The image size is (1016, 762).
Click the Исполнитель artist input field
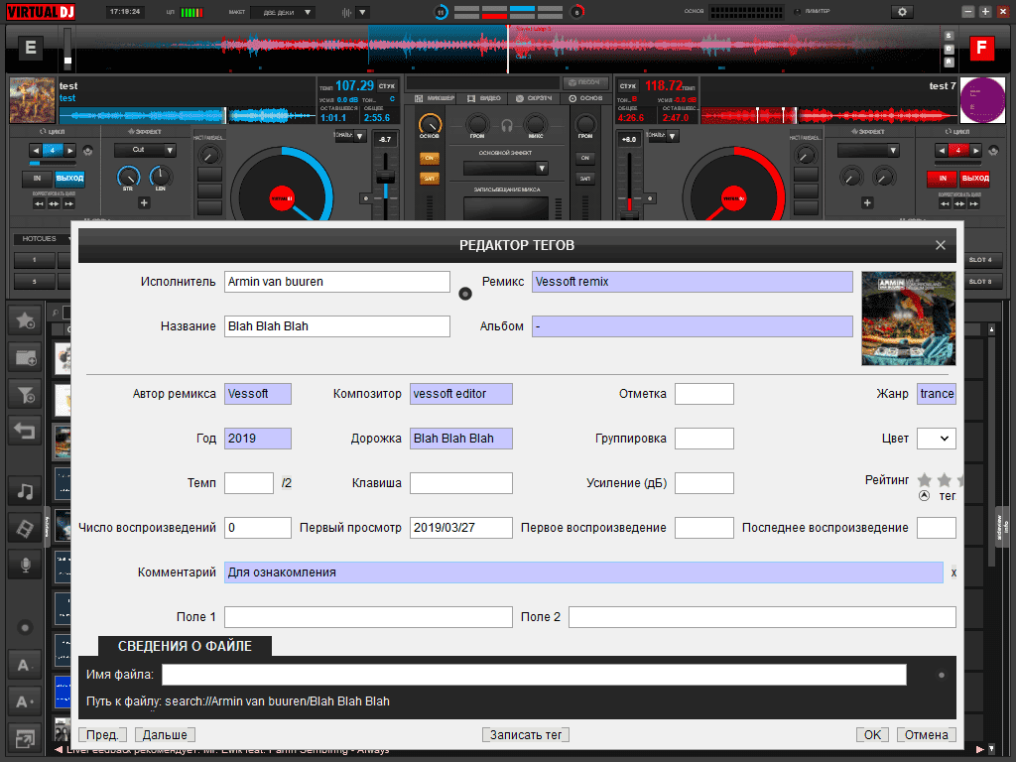point(337,282)
